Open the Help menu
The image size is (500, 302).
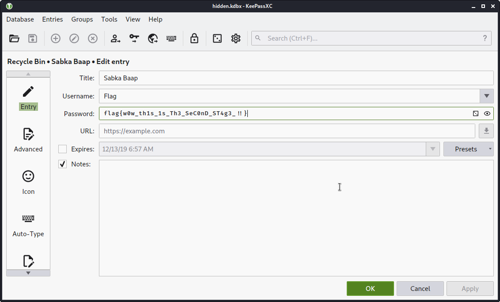click(x=155, y=19)
